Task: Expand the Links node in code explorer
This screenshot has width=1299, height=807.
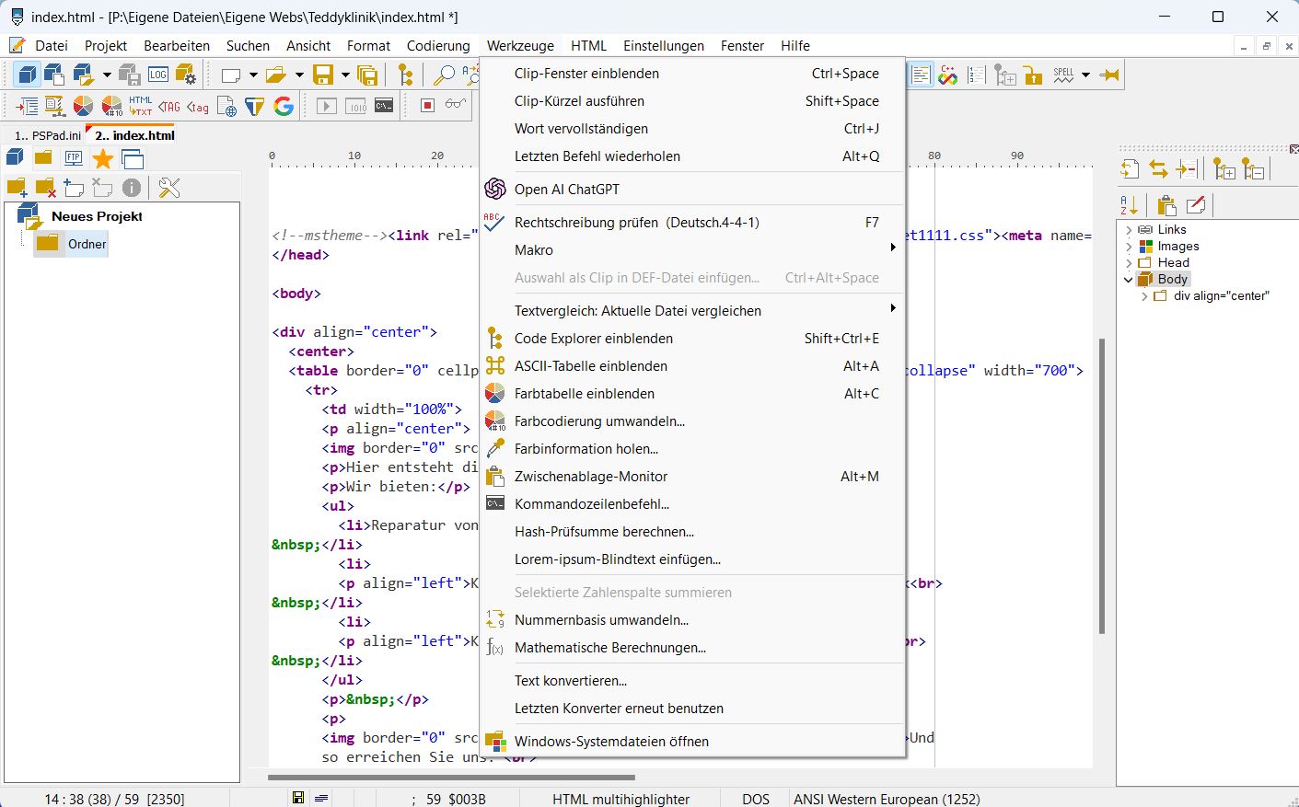Action: [1129, 230]
